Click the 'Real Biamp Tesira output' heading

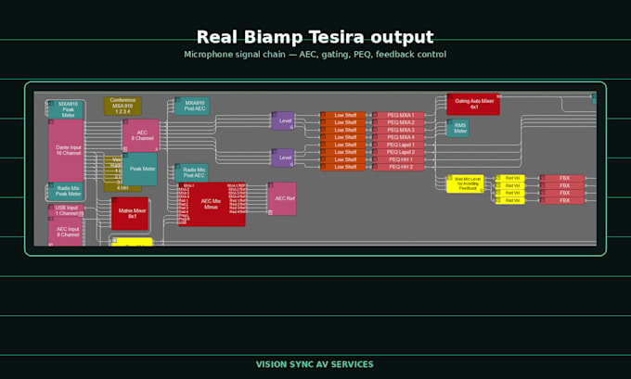pos(315,37)
